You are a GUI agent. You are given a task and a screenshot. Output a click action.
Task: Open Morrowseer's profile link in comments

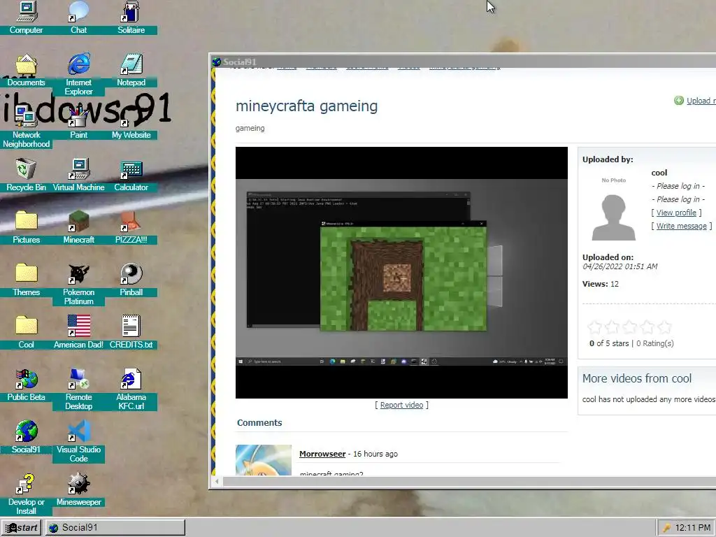tap(322, 454)
